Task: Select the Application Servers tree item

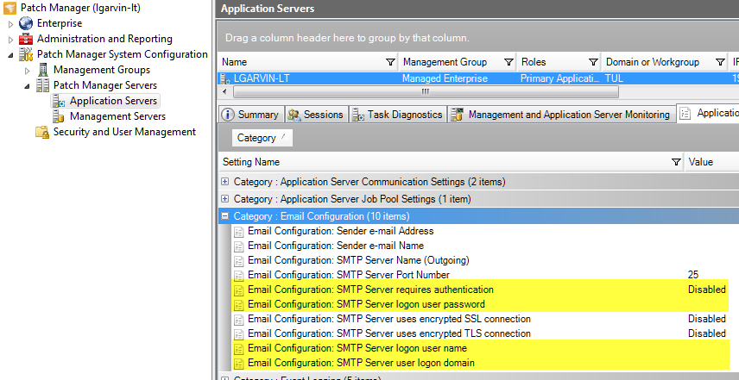Action: pyautogui.click(x=114, y=101)
